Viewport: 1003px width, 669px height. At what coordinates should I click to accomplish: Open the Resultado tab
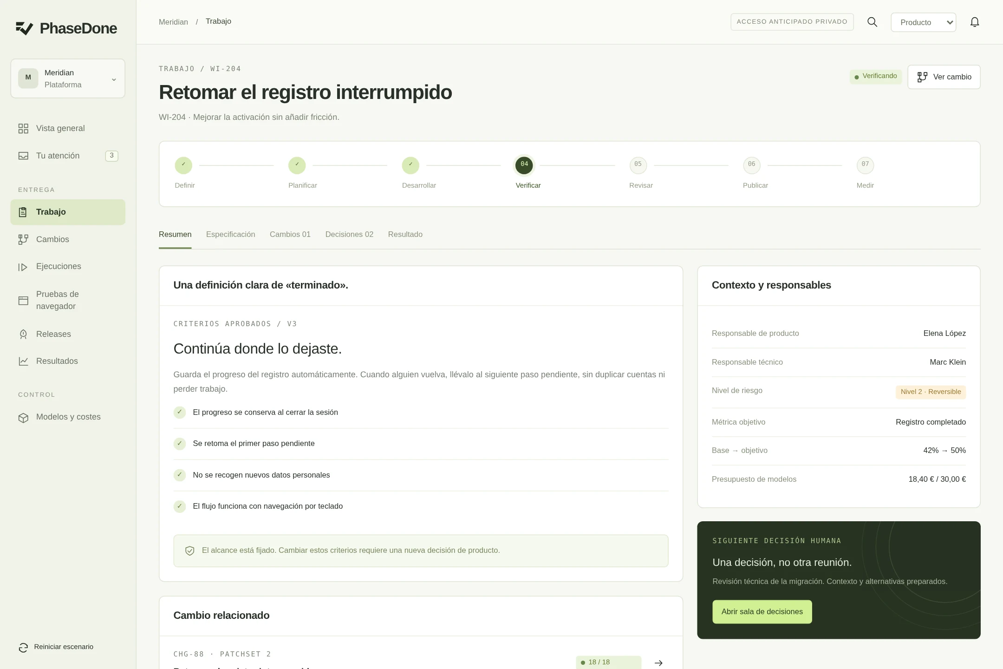pyautogui.click(x=405, y=235)
